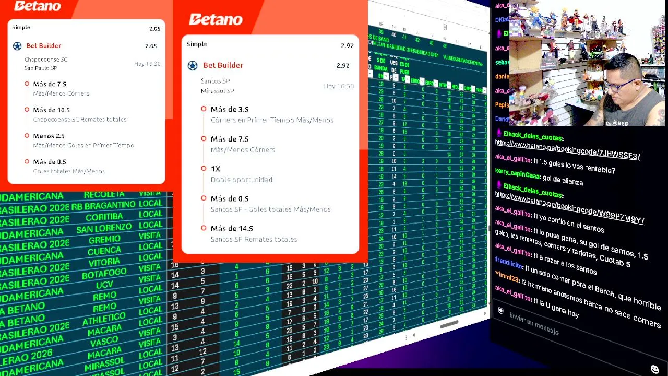
Task: Click the 2.92 odds beside Bet Builder
Action: [x=343, y=66]
